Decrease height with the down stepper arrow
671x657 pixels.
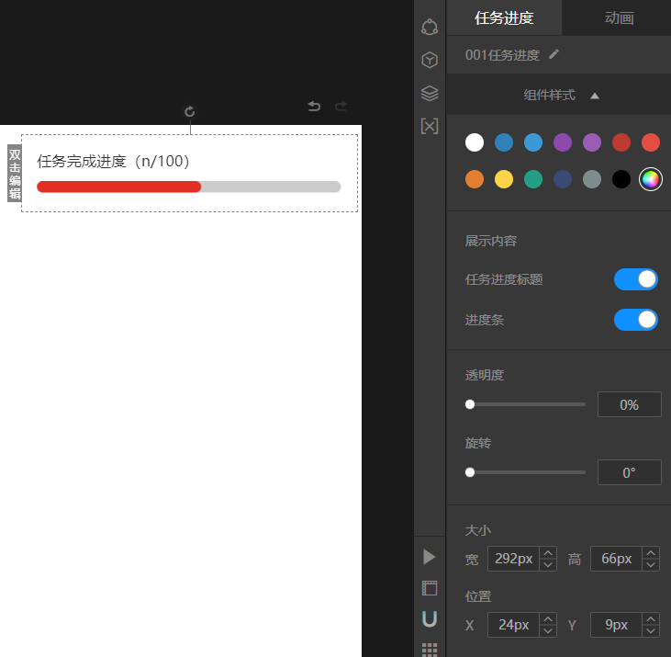point(651,564)
